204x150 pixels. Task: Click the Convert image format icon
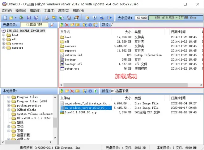pos(54,18)
